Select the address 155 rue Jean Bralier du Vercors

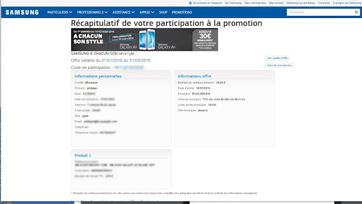pyautogui.click(x=224, y=99)
